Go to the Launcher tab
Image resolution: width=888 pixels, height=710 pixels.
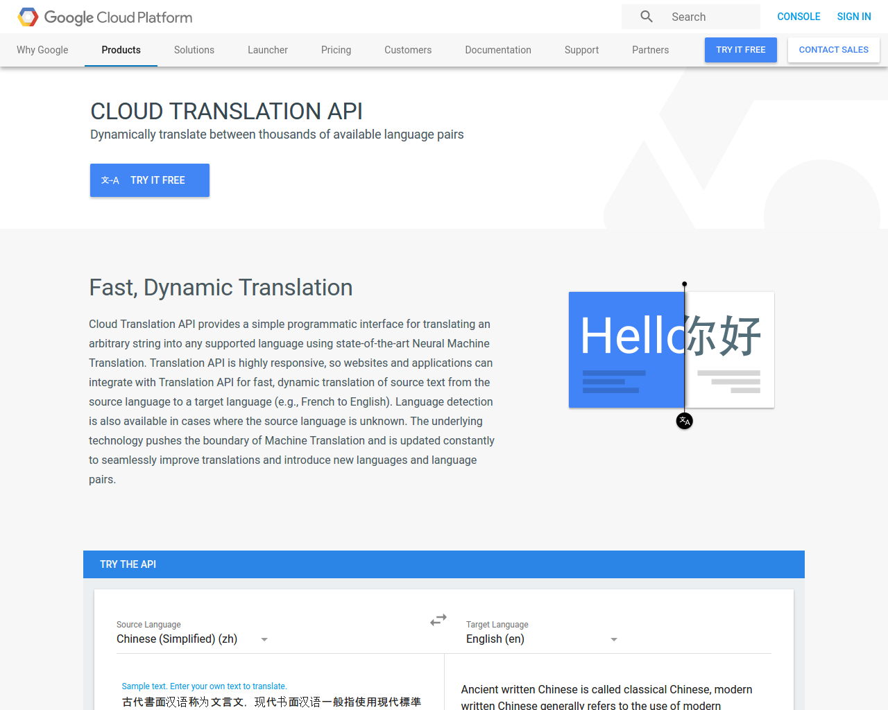click(268, 50)
